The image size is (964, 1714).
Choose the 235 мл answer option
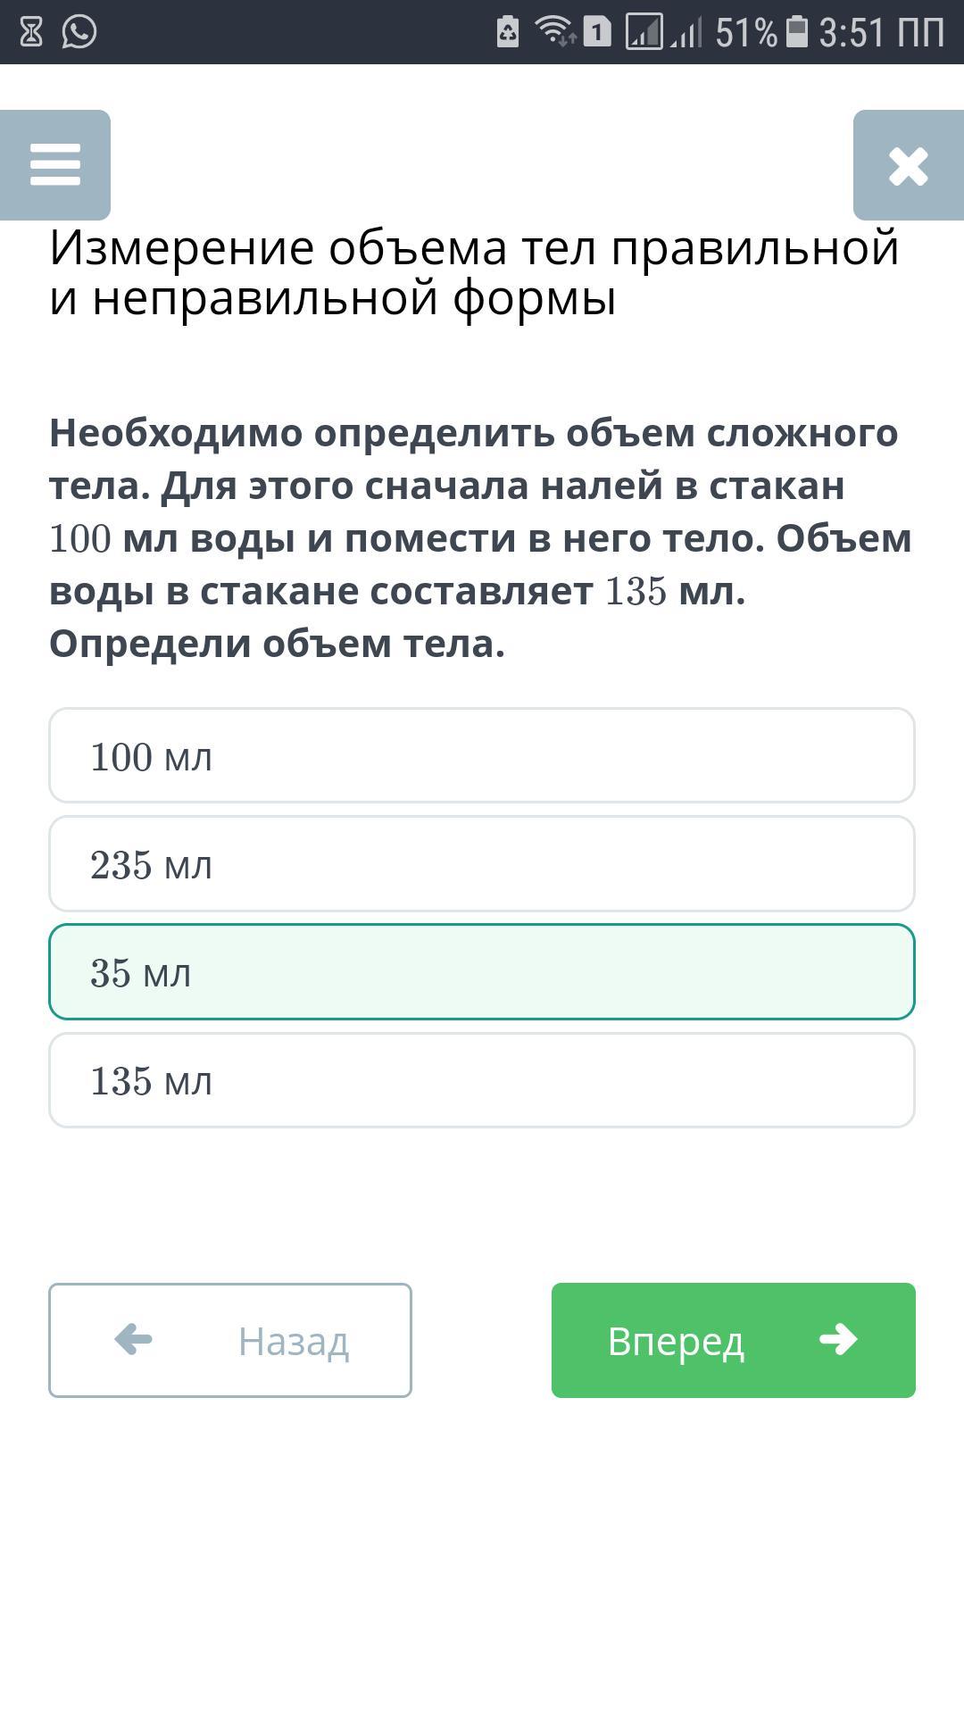(482, 864)
